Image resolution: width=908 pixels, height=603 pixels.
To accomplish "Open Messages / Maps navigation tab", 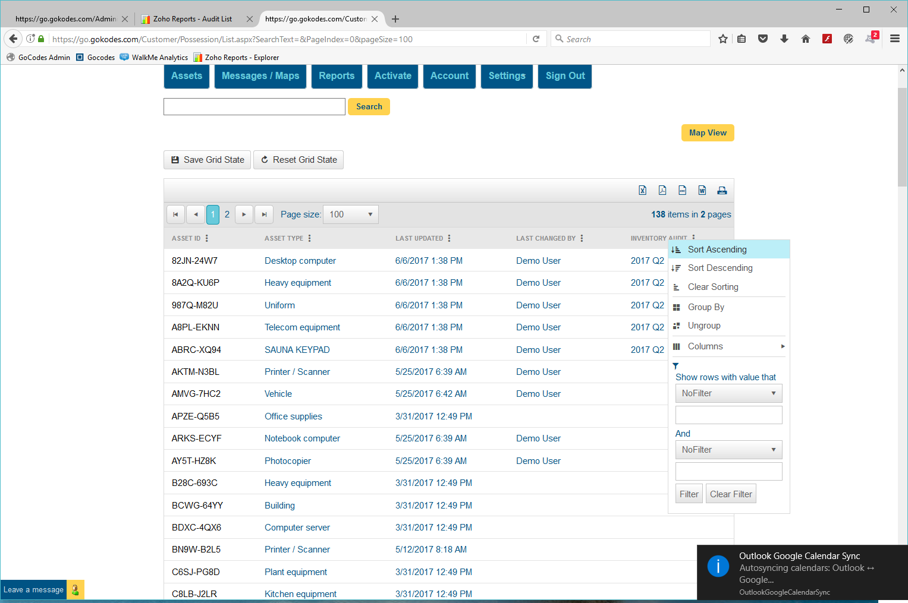I will pos(260,76).
